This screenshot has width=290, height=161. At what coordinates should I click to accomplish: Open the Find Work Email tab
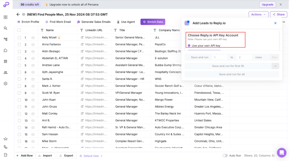coord(58,22)
